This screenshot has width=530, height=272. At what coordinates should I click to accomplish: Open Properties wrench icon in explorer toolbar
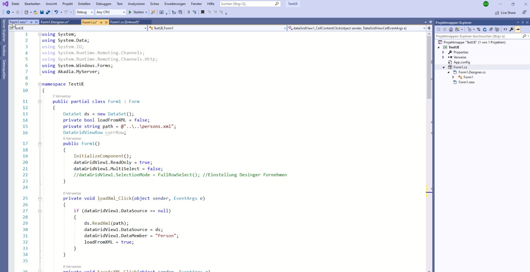tap(511, 29)
